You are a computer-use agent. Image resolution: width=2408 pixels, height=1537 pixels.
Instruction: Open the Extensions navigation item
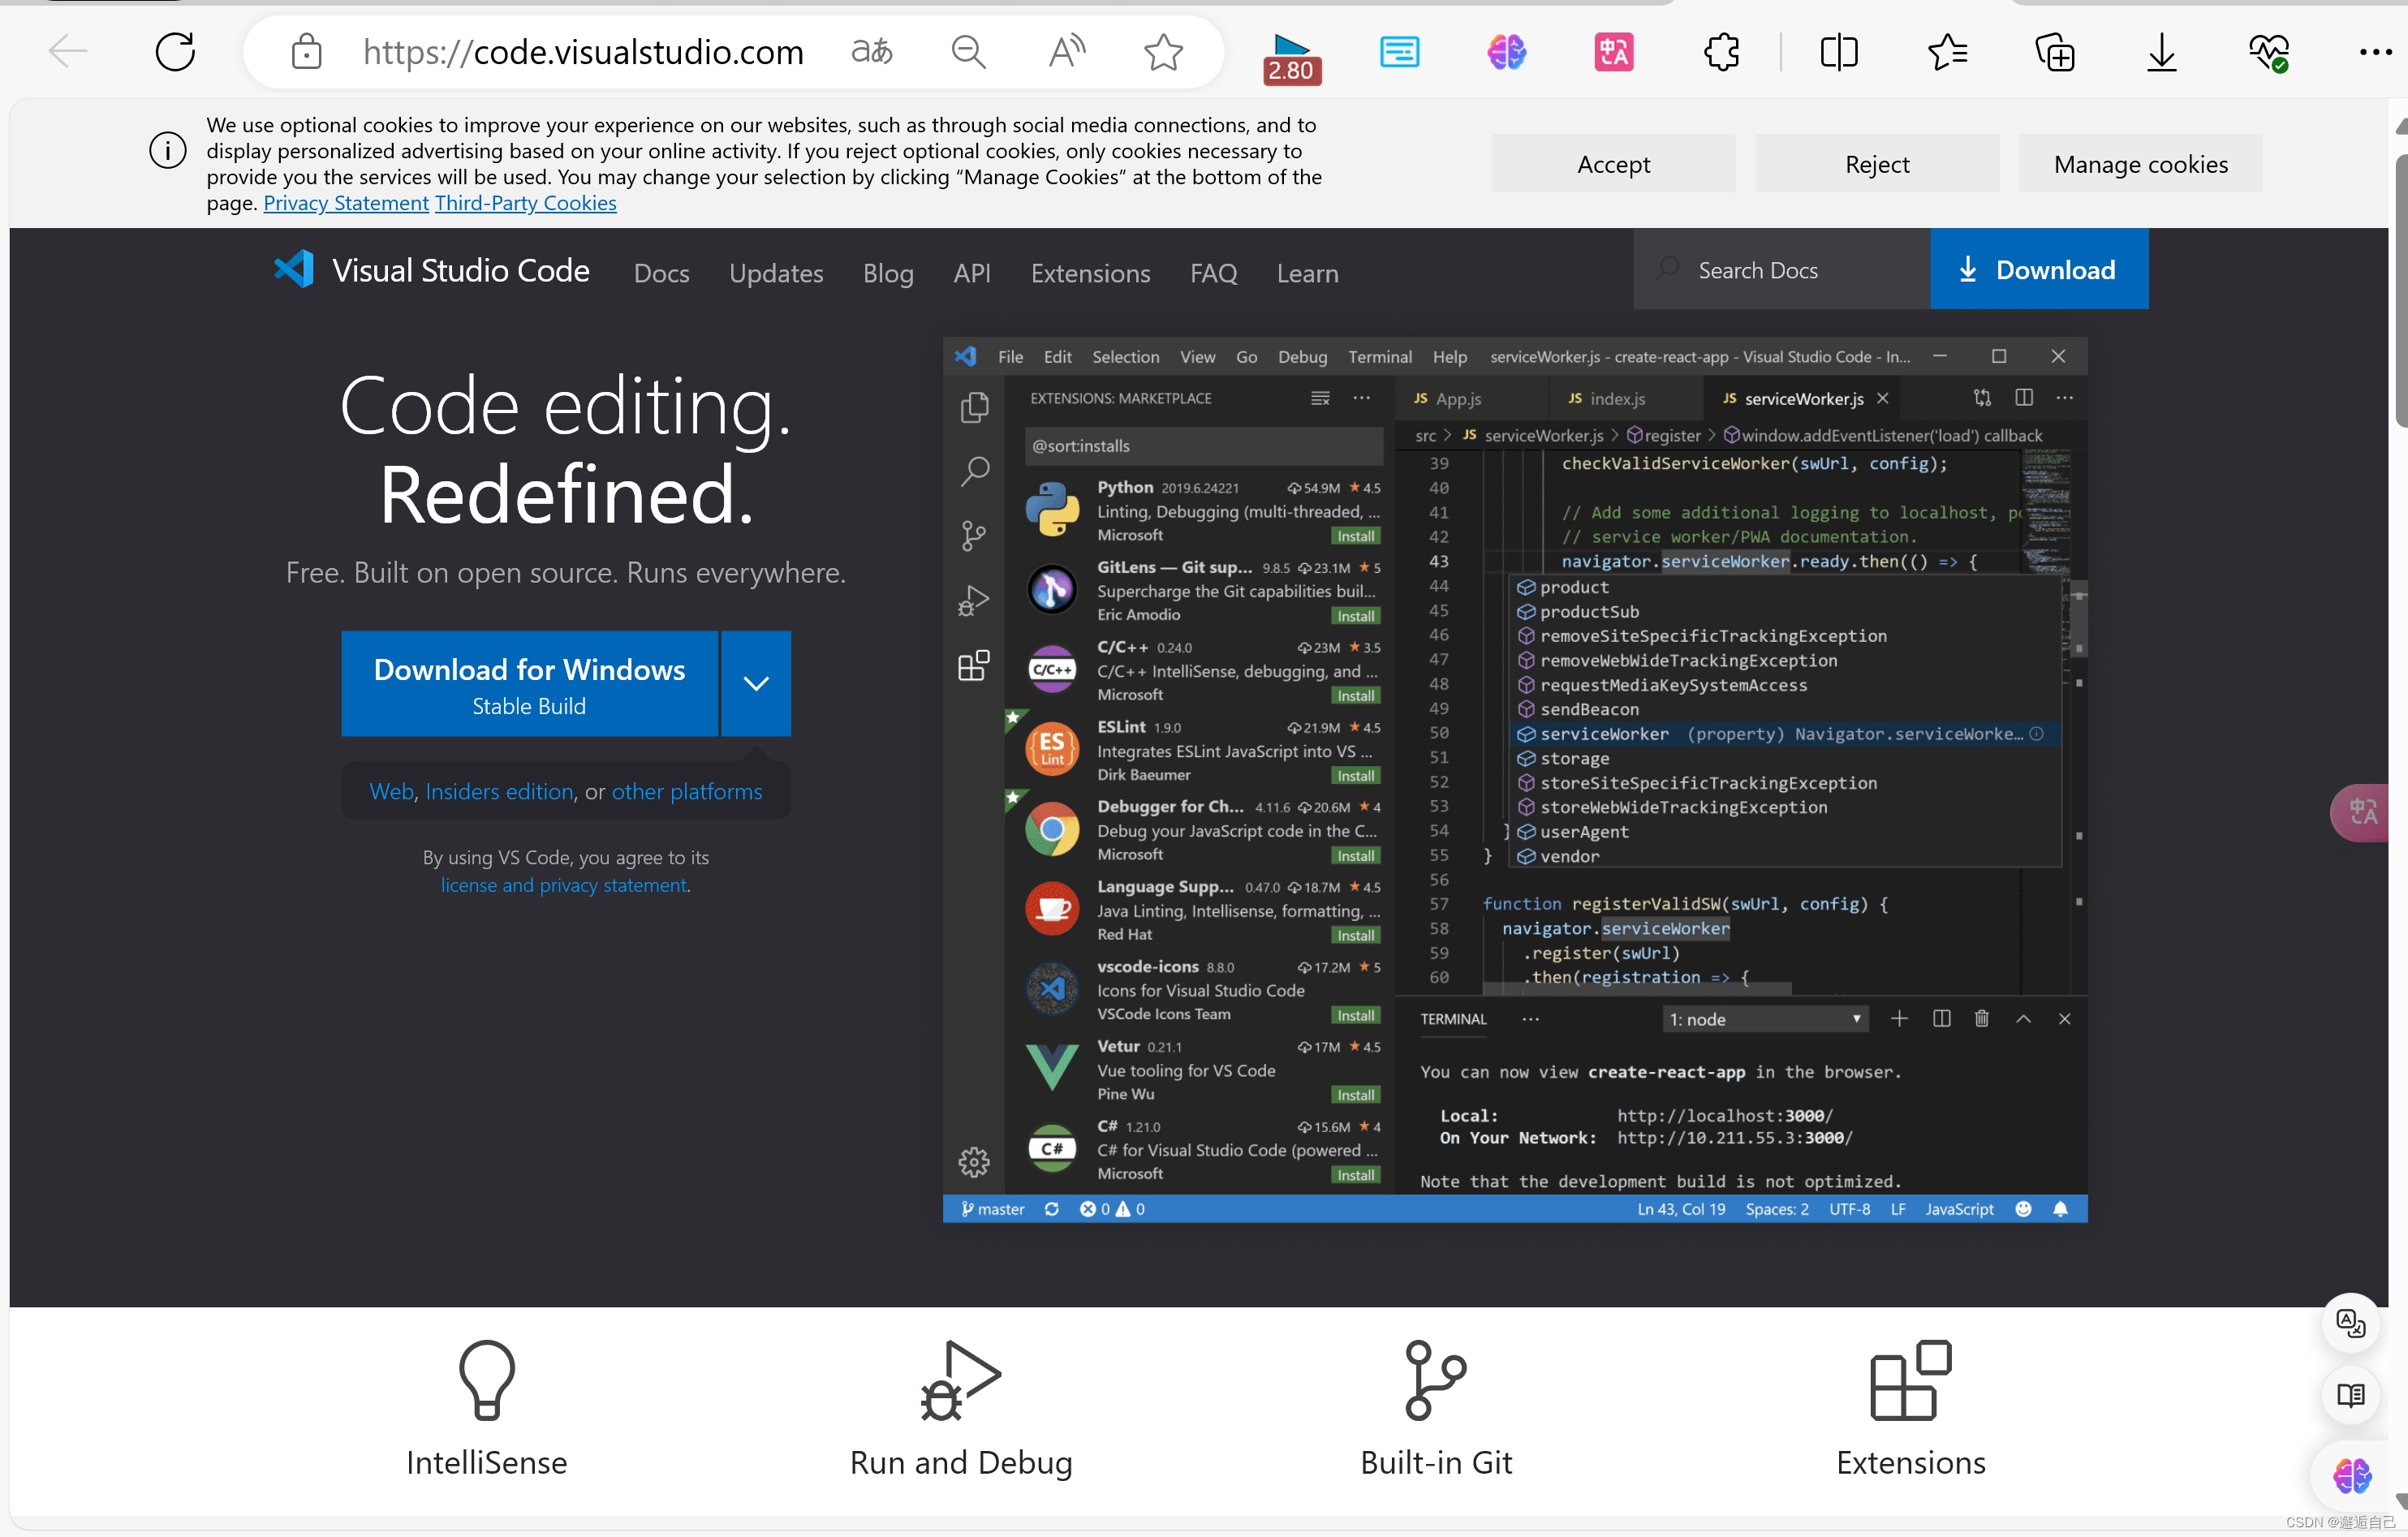point(1090,273)
